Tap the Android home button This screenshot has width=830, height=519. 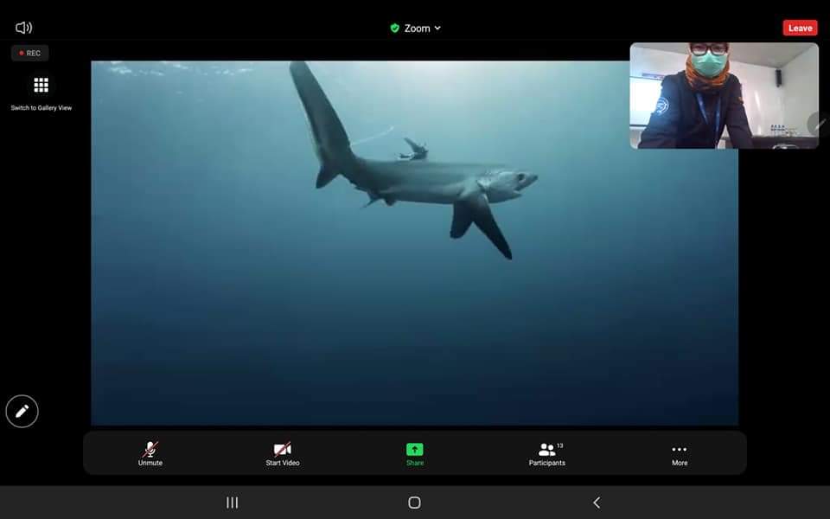point(414,503)
